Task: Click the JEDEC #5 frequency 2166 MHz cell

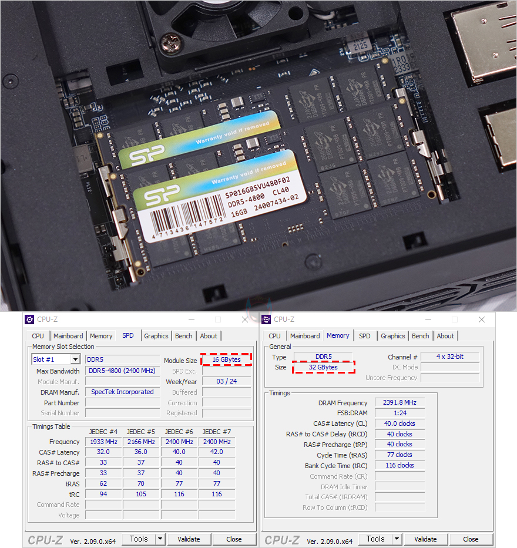Action: (x=141, y=442)
